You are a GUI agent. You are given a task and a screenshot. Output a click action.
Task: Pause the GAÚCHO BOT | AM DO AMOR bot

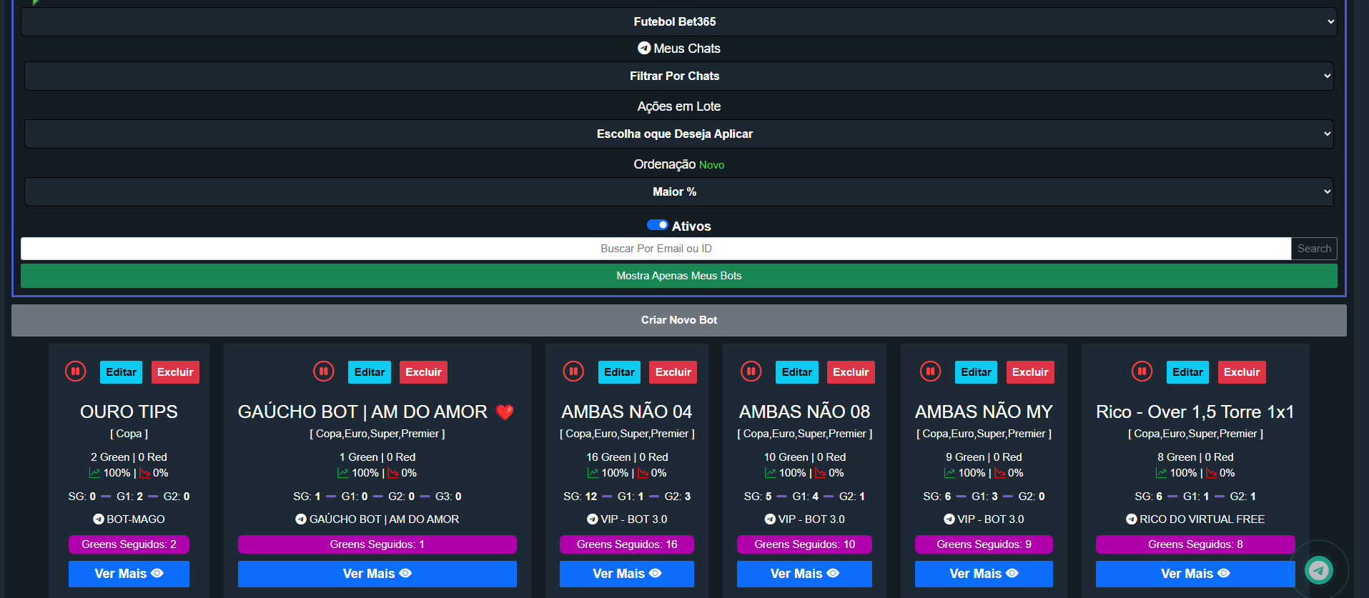click(323, 372)
